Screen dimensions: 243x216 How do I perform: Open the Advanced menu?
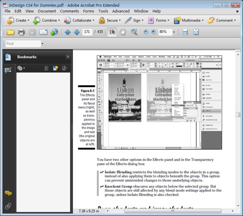(x=121, y=11)
